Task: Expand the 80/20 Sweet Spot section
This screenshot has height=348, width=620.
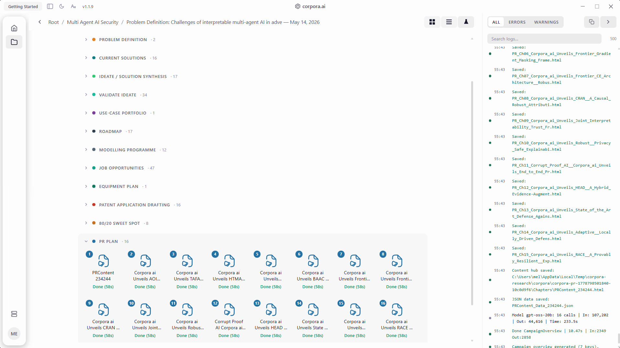Action: click(x=86, y=223)
